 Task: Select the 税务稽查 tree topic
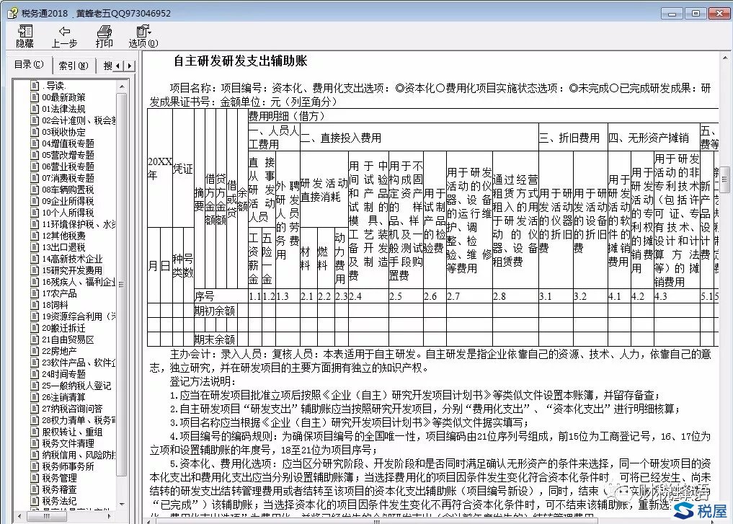pyautogui.click(x=59, y=489)
